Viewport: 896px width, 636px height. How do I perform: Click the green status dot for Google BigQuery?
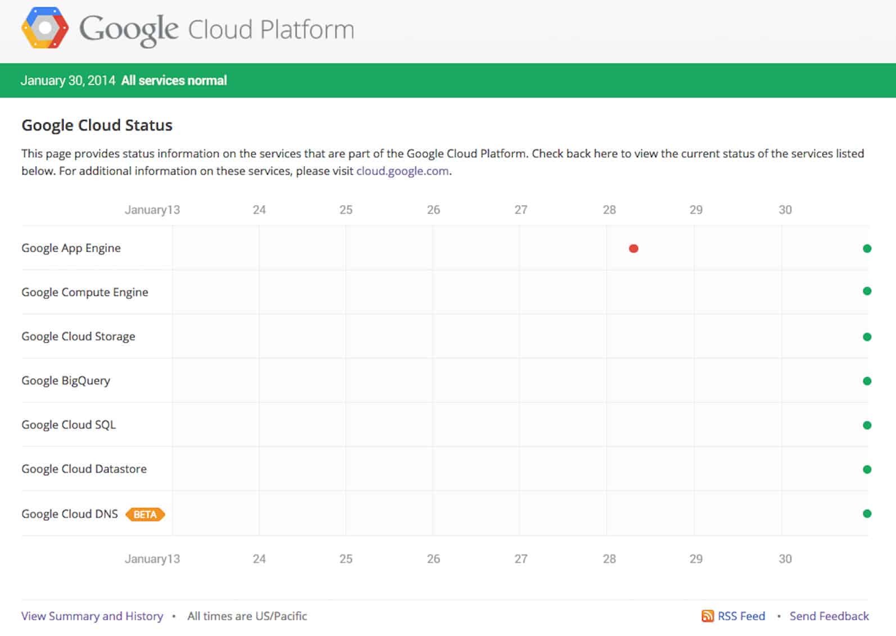point(867,381)
